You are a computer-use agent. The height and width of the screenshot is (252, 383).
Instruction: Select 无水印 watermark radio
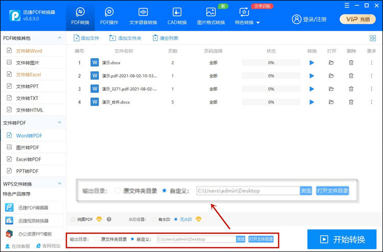point(176,219)
